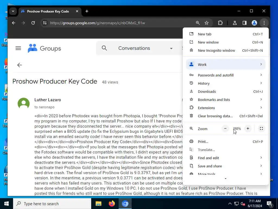Open the Google Groups hamburger menu

[x=18, y=48]
